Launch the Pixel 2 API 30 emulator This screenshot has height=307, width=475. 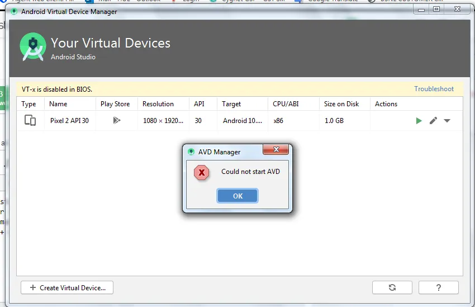(x=419, y=121)
